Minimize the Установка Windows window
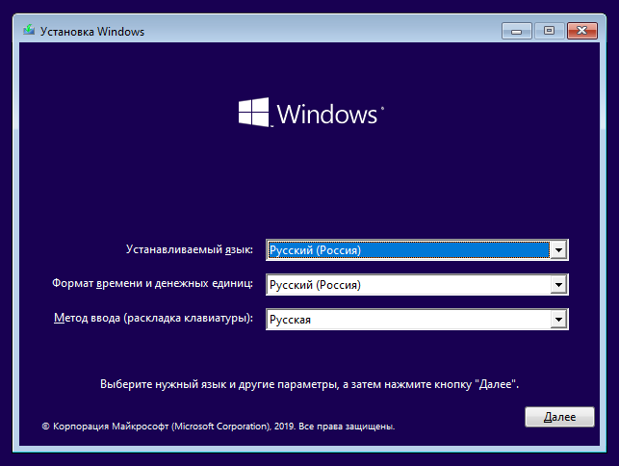 (517, 31)
